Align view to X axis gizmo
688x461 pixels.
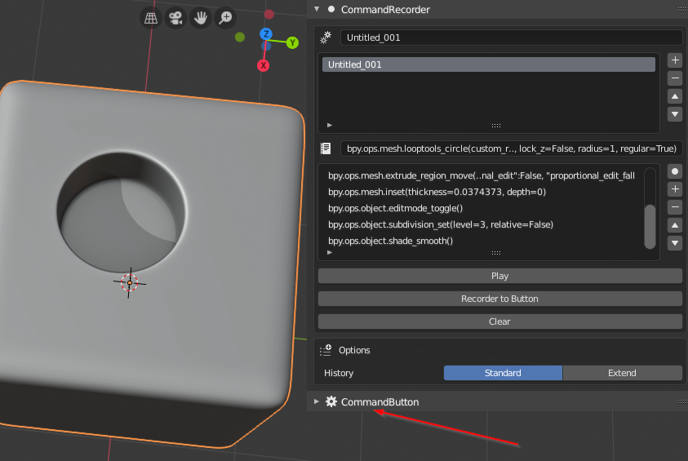(264, 66)
